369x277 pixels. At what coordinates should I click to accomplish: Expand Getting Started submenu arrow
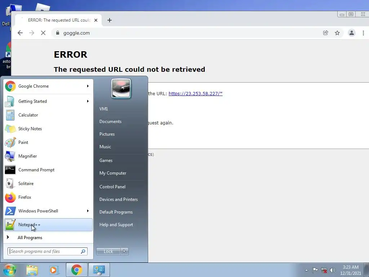pyautogui.click(x=88, y=101)
